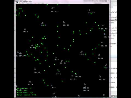The height and width of the screenshot is (98, 131).
Task: Click the Evolutionary NN window app icon
Action: pos(17,2)
